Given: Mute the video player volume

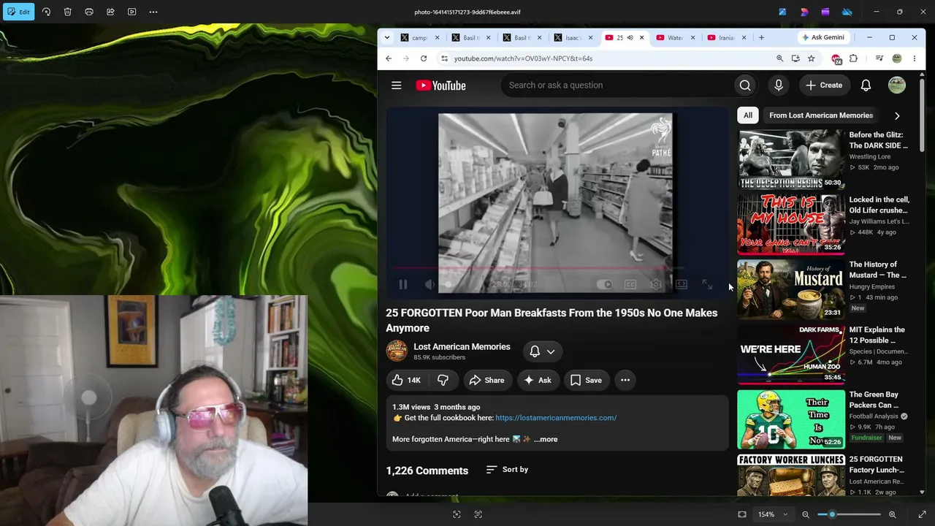Looking at the screenshot, I should (430, 285).
